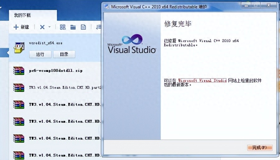
Task: Open the Microsoft Visual Studio website link
Action: (202, 81)
